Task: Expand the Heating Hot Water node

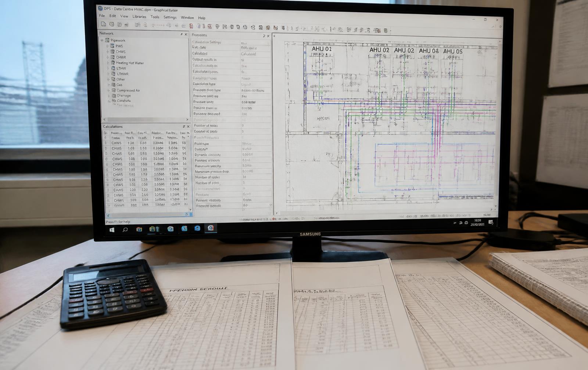Action: [x=108, y=63]
